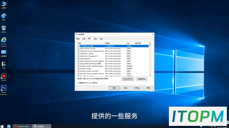229x128 pixels.
Task: Select the row "Application Management"
Action: [113, 56]
